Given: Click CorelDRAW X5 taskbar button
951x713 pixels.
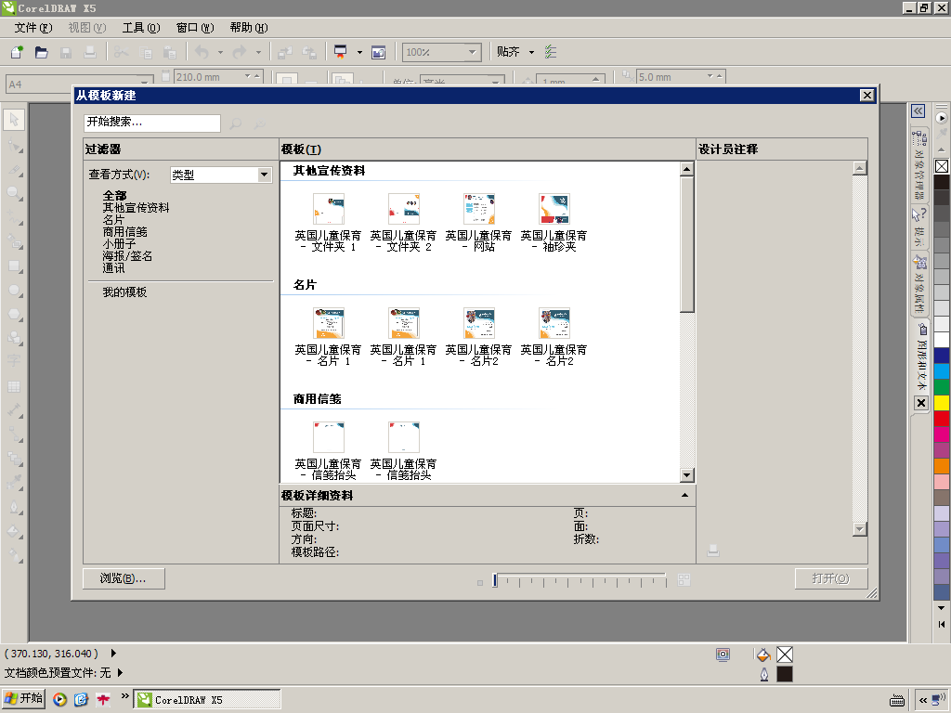Looking at the screenshot, I should pos(207,700).
